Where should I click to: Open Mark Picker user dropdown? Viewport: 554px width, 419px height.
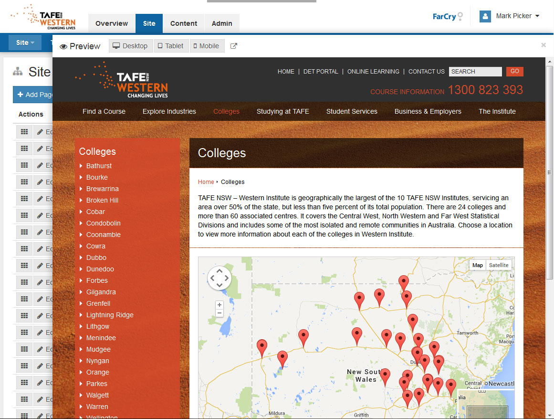pyautogui.click(x=518, y=16)
